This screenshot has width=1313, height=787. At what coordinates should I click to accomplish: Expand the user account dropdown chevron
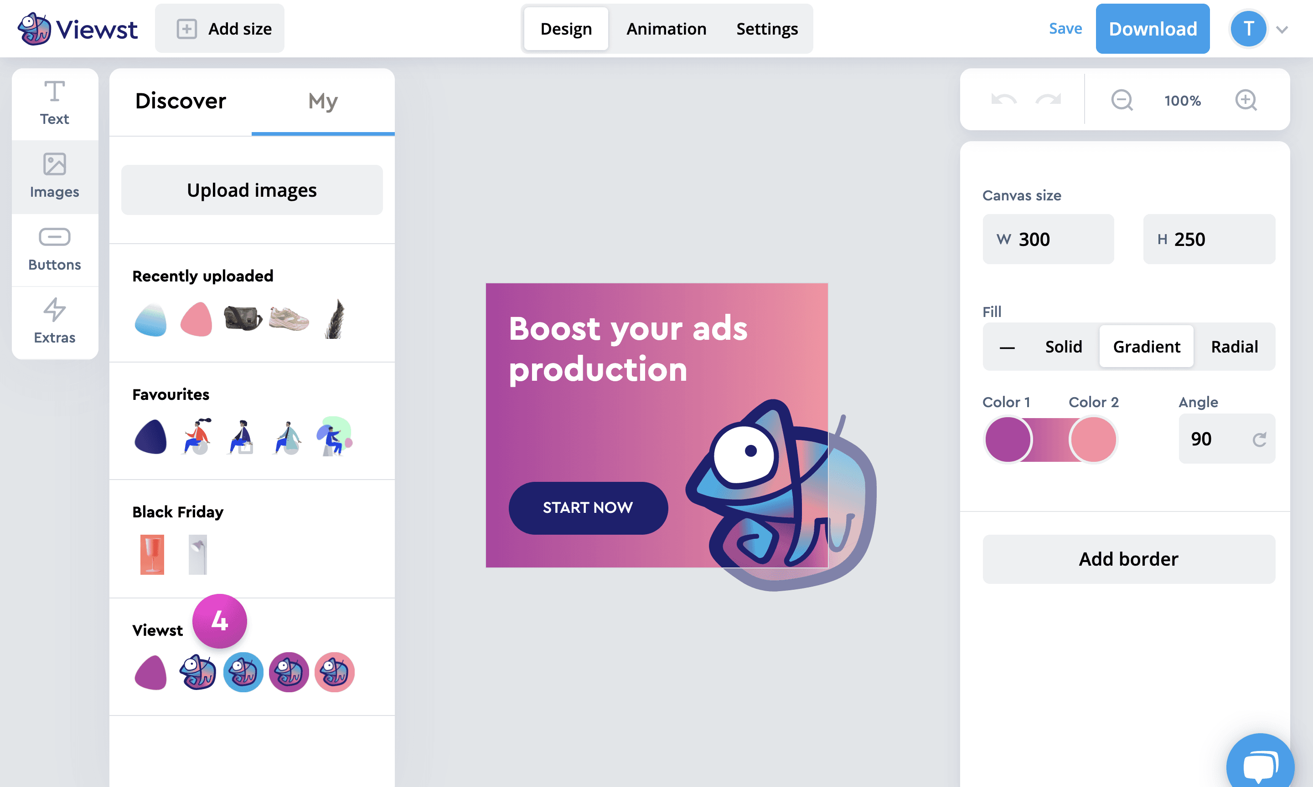coord(1282,30)
